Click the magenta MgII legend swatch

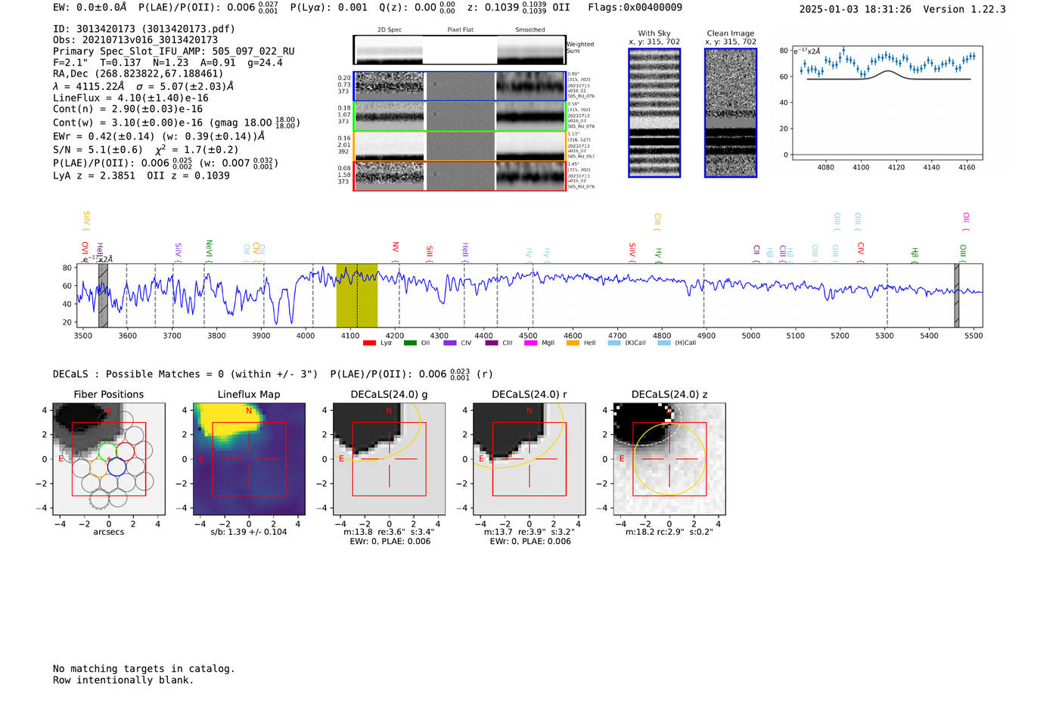pos(531,343)
